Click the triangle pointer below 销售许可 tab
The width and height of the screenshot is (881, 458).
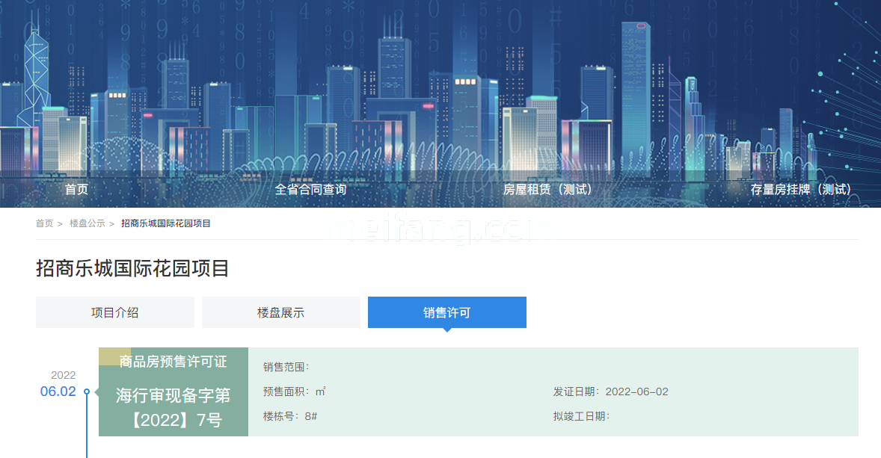tap(446, 329)
